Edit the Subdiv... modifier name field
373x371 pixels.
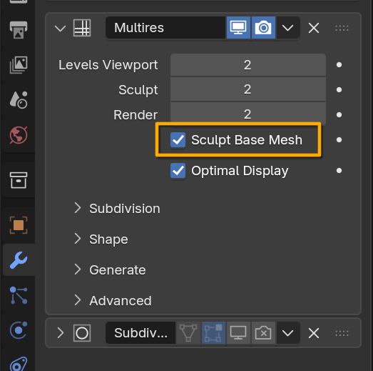[140, 333]
